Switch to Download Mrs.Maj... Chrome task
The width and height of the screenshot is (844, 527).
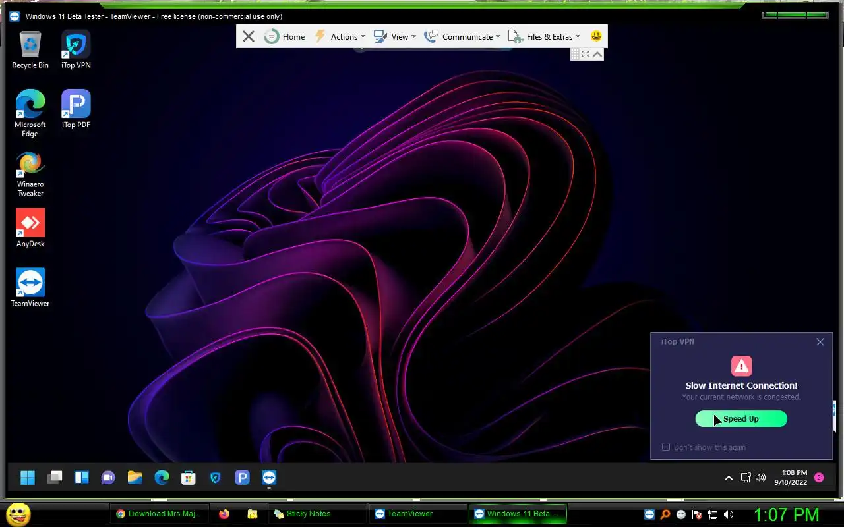point(158,514)
